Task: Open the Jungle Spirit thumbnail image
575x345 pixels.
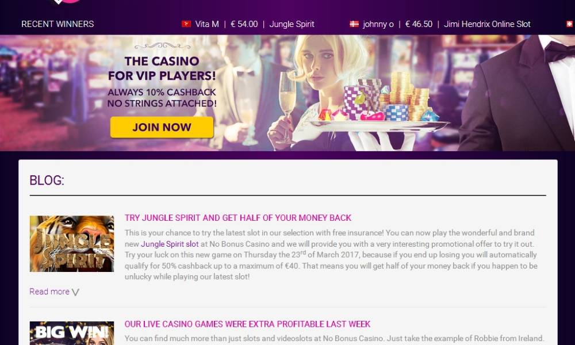Action: click(x=72, y=244)
